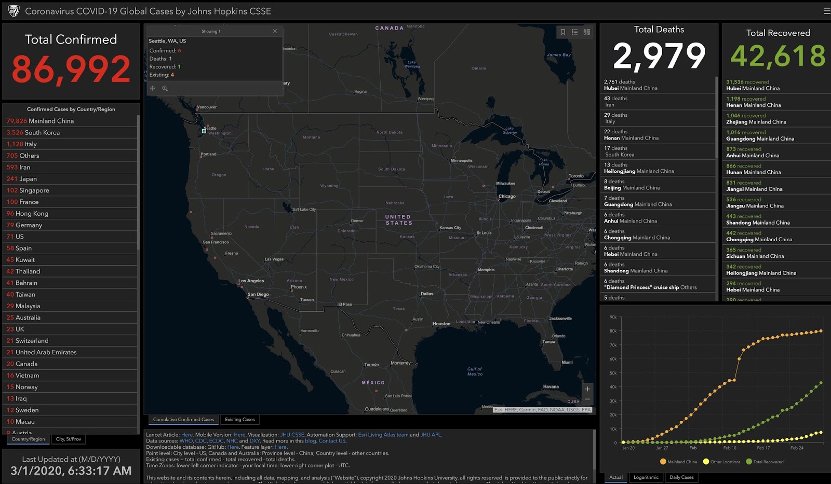Zoom in on the map
831x484 pixels.
[587, 389]
